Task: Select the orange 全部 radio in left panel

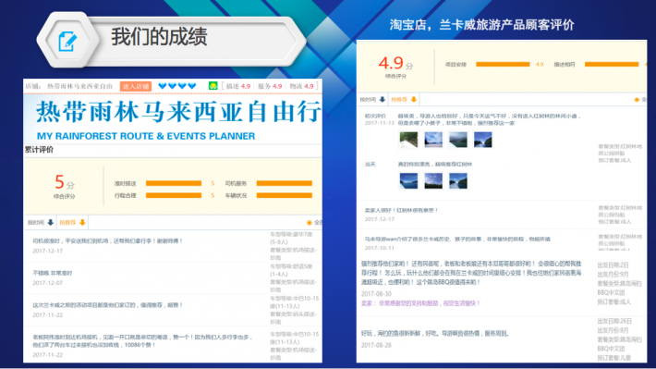Action: [x=310, y=222]
